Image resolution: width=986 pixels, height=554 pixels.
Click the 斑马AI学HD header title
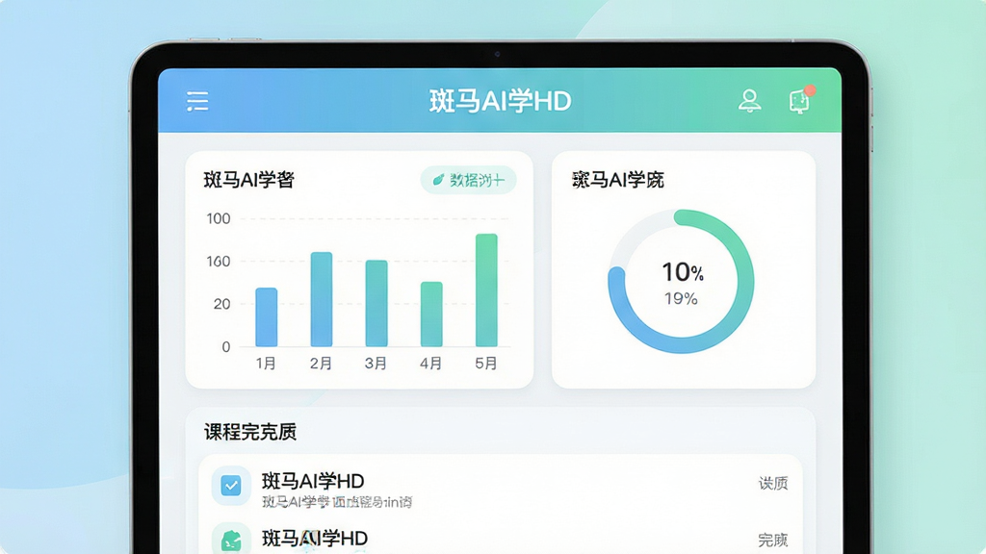501,101
